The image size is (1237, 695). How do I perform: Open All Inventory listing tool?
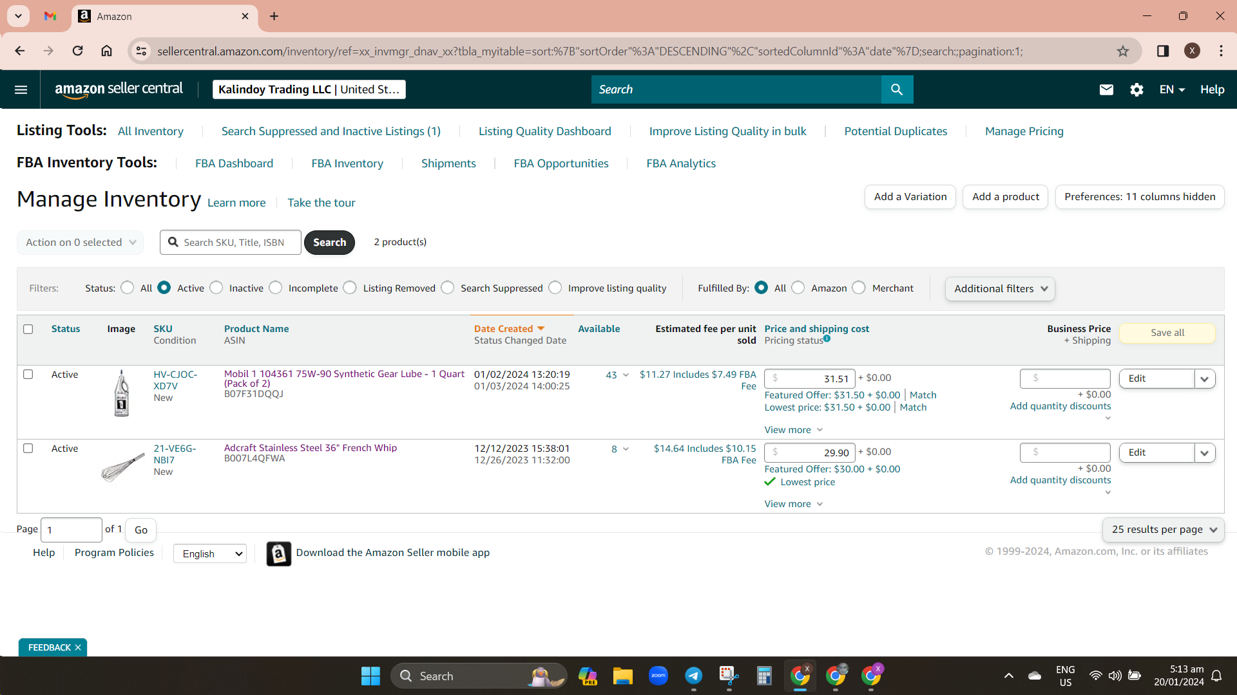click(x=151, y=131)
